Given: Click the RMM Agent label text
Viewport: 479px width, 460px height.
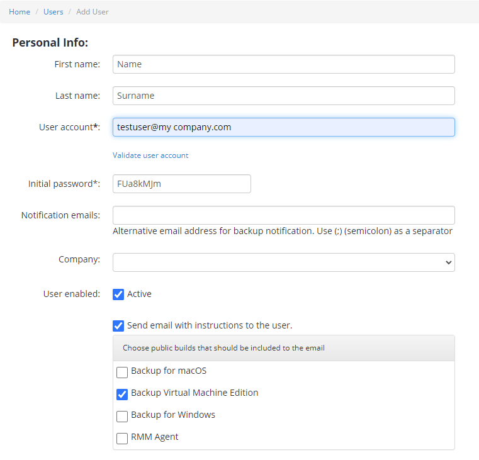Looking at the screenshot, I should 155,437.
